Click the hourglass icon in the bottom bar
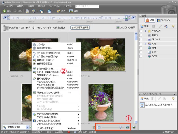 coord(93,127)
